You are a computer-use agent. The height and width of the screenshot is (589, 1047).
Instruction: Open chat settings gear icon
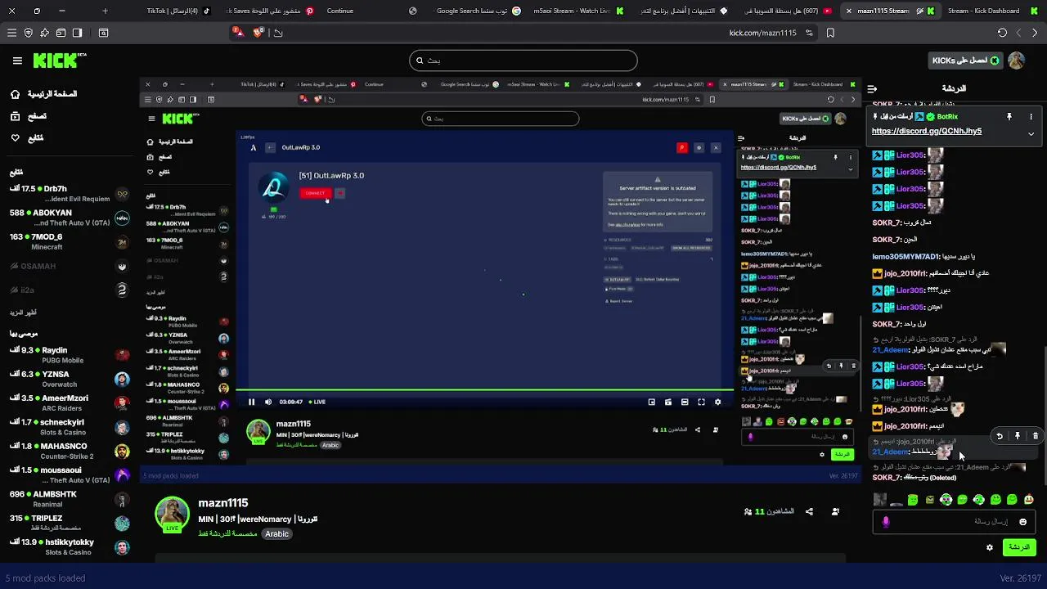(x=990, y=547)
